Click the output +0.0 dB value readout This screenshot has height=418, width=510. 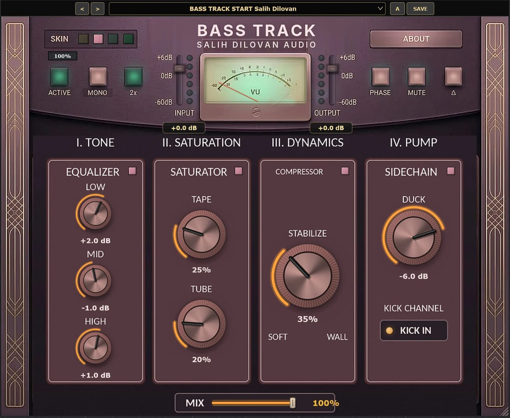(x=331, y=128)
